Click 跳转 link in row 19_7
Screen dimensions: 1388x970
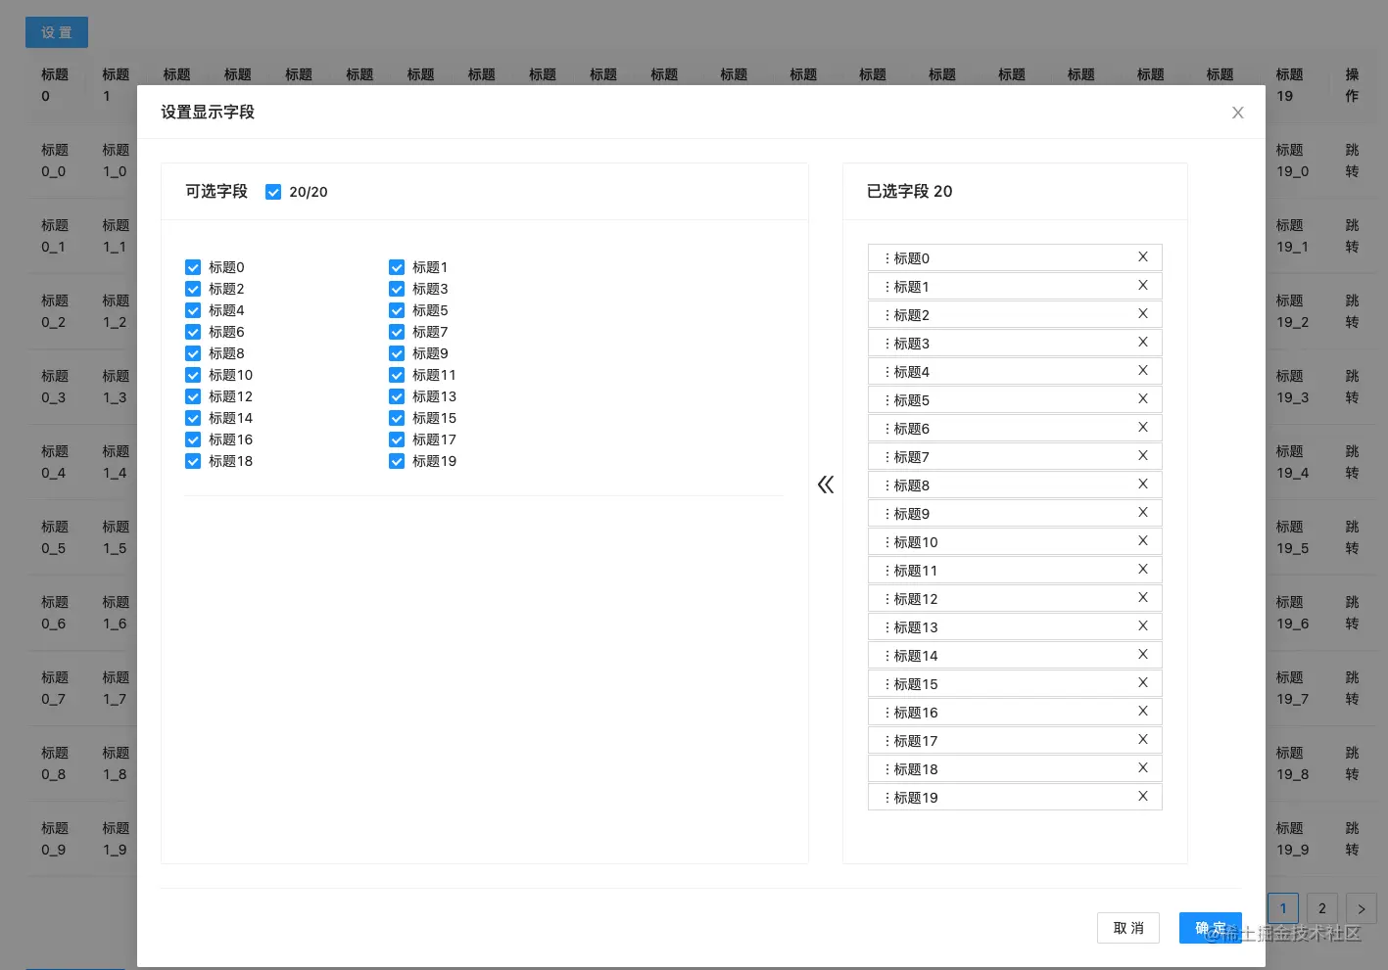point(1352,688)
